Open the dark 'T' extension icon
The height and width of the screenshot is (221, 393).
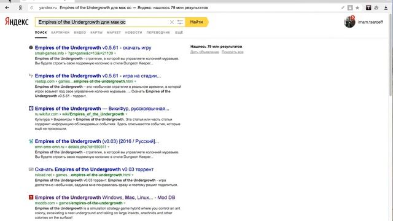368,8
